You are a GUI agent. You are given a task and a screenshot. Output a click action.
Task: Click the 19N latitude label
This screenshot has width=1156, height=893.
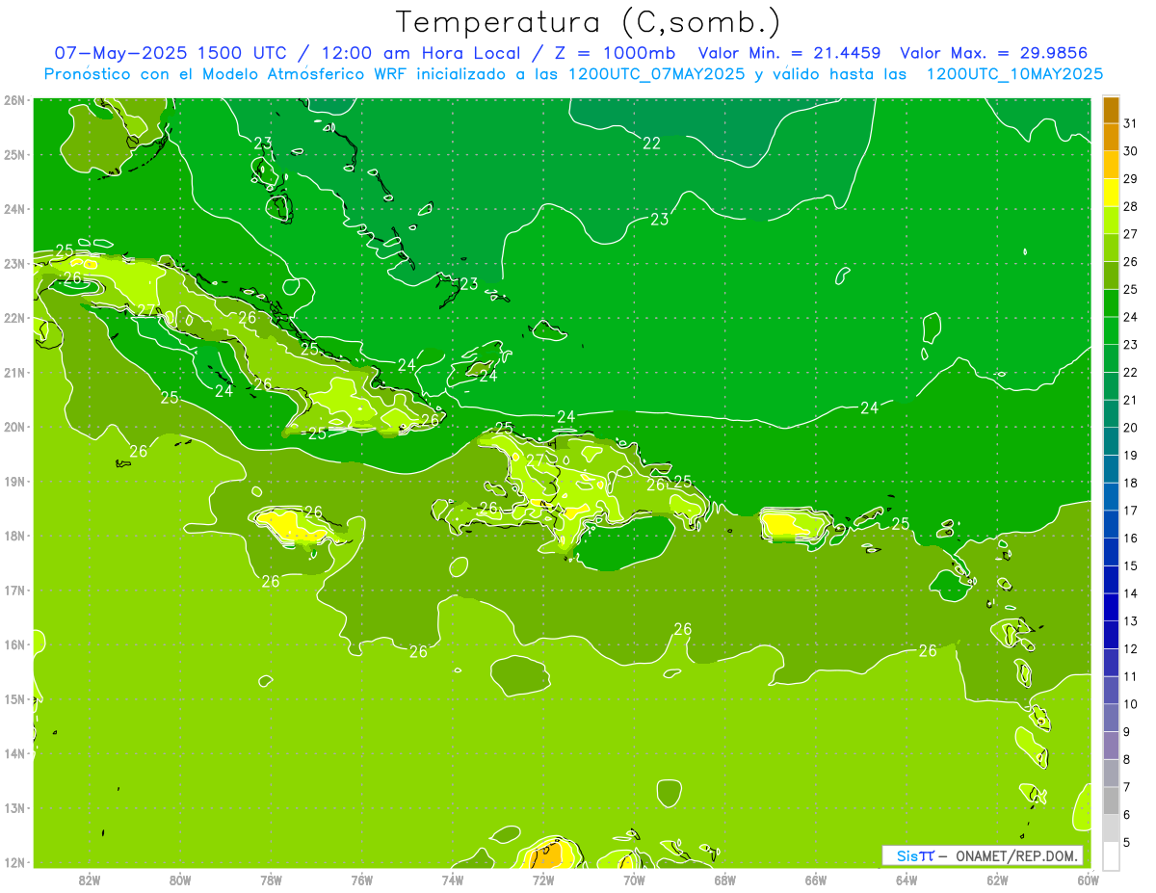tap(14, 482)
